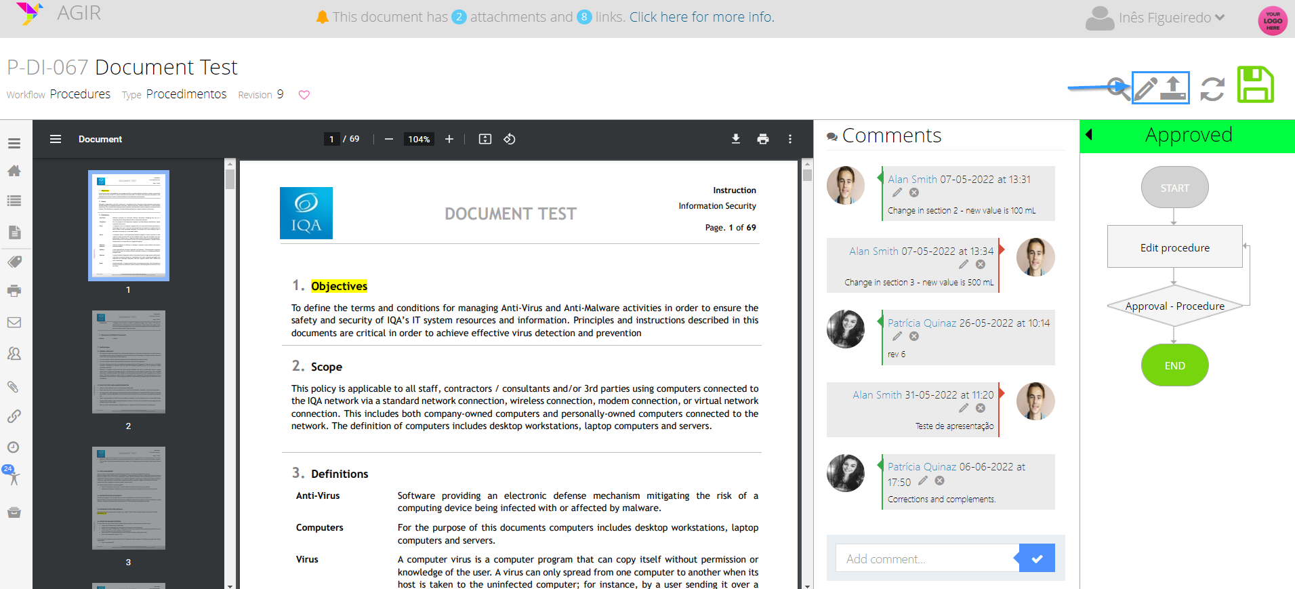The height and width of the screenshot is (589, 1295).
Task: Open the Procedures workflow link
Action: click(80, 94)
